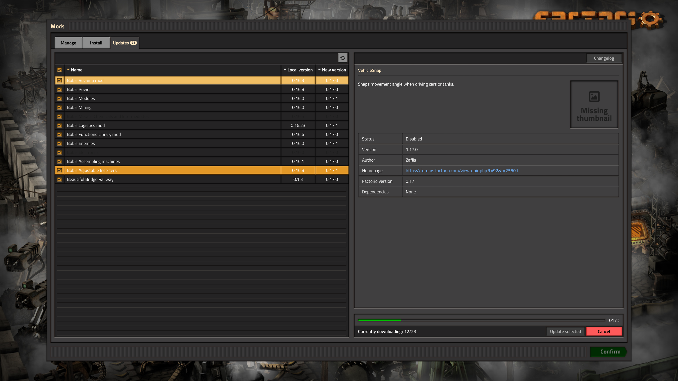This screenshot has height=381, width=678.
Task: Click local version 0.16.23 of Bob's Logistics
Action: (x=298, y=125)
